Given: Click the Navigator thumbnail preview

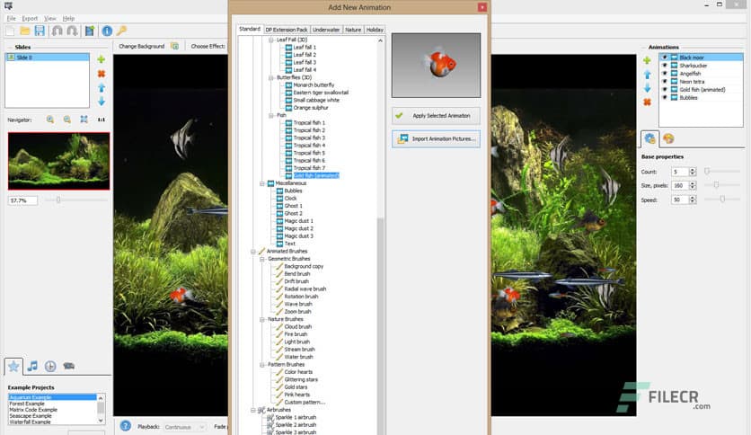Looking at the screenshot, I should (59, 162).
